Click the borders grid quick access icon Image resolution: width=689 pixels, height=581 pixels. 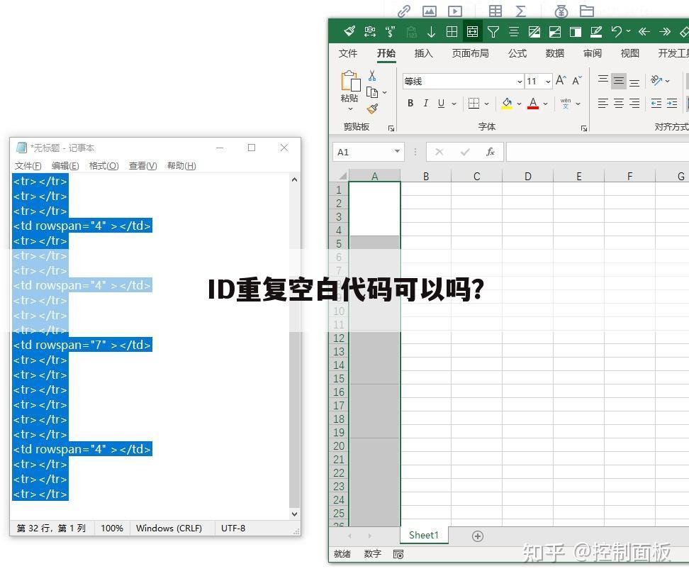point(452,32)
